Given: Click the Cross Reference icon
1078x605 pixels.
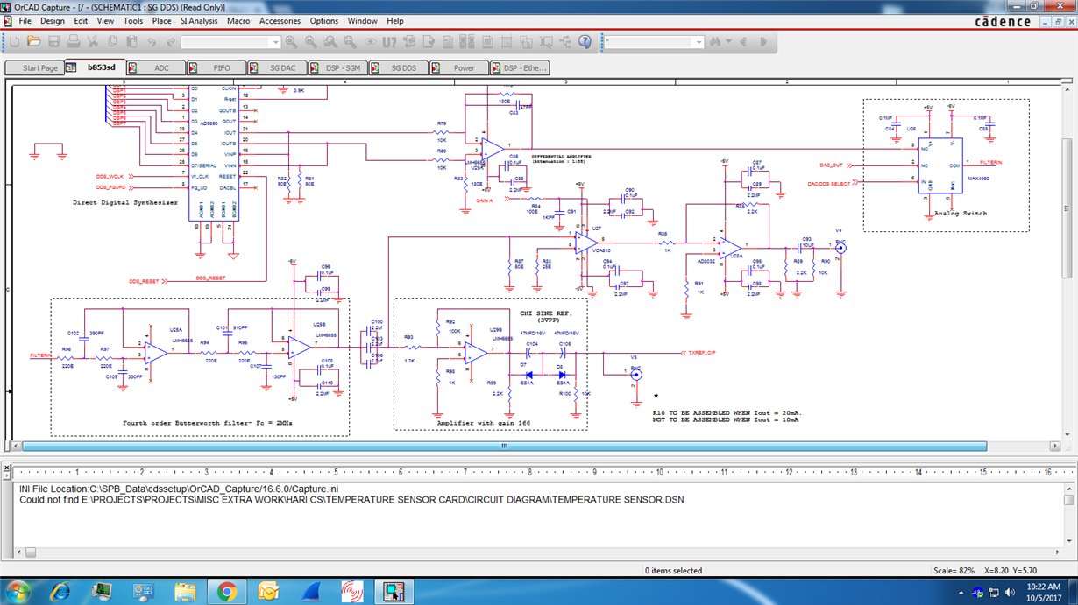Looking at the screenshot, I should click(x=467, y=41).
